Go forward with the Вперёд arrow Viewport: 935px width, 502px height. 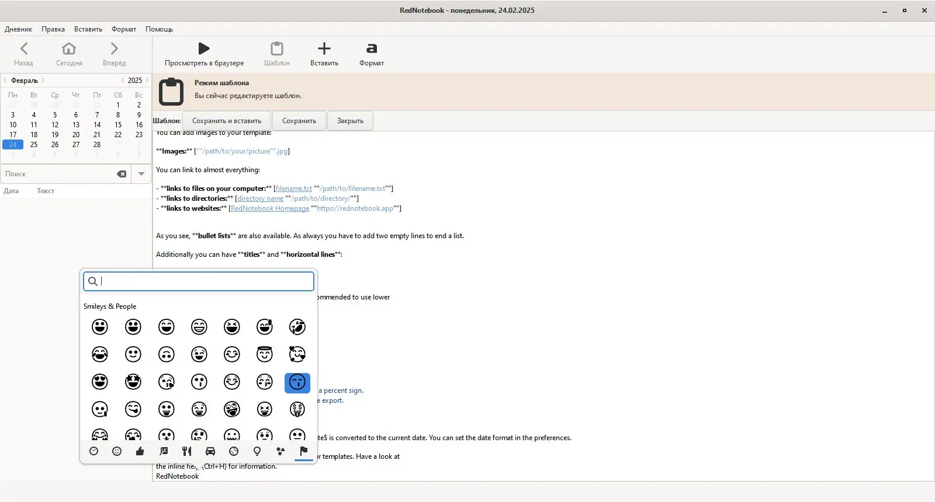pyautogui.click(x=114, y=54)
